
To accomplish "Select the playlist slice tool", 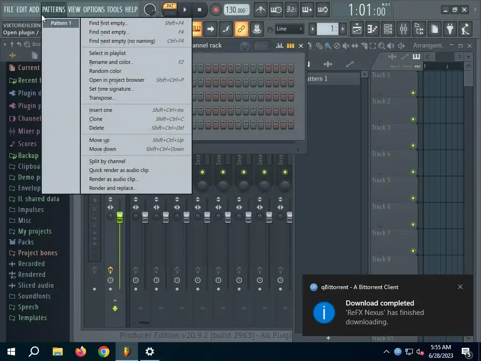I will (x=364, y=46).
